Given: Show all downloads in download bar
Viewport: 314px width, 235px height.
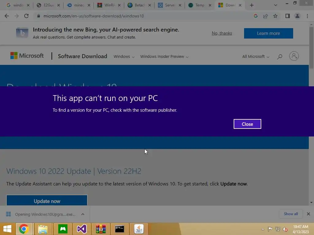Looking at the screenshot, I should point(291,214).
